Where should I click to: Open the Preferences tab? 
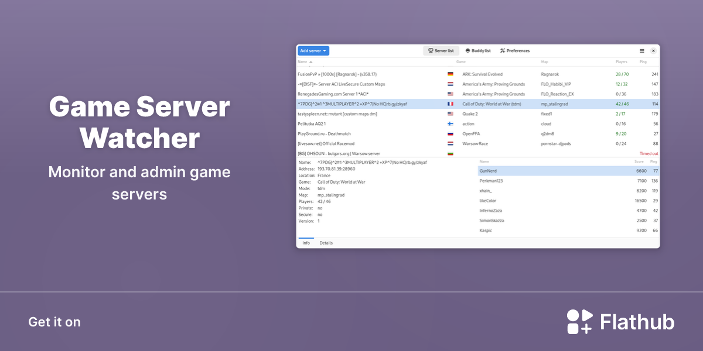515,51
